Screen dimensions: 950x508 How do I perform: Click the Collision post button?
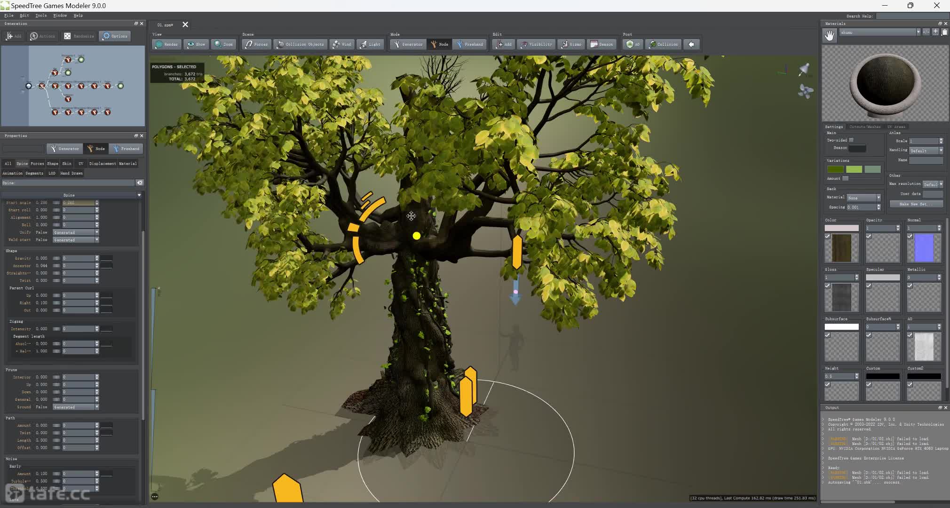pyautogui.click(x=663, y=44)
